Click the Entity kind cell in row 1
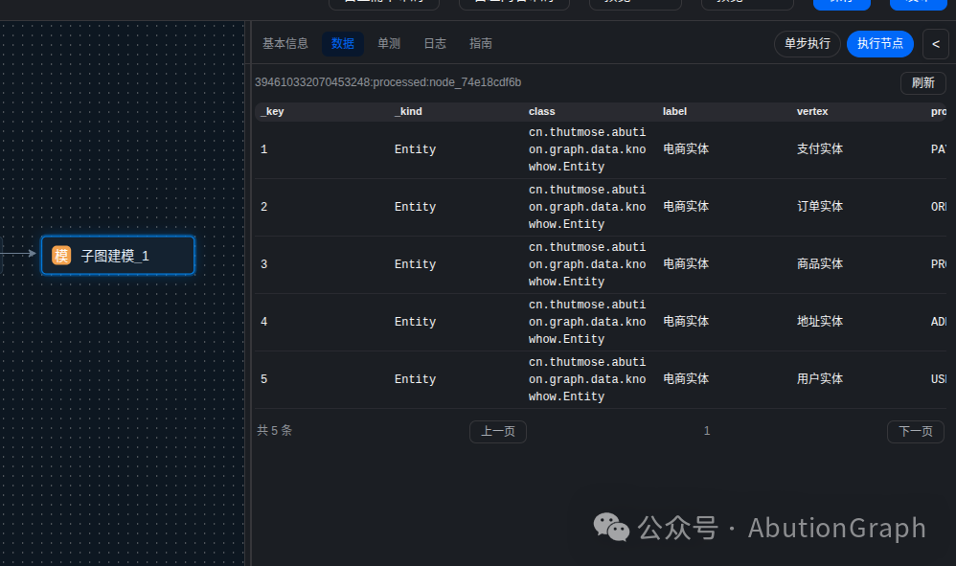Screen dimensions: 956x566 pyautogui.click(x=415, y=149)
